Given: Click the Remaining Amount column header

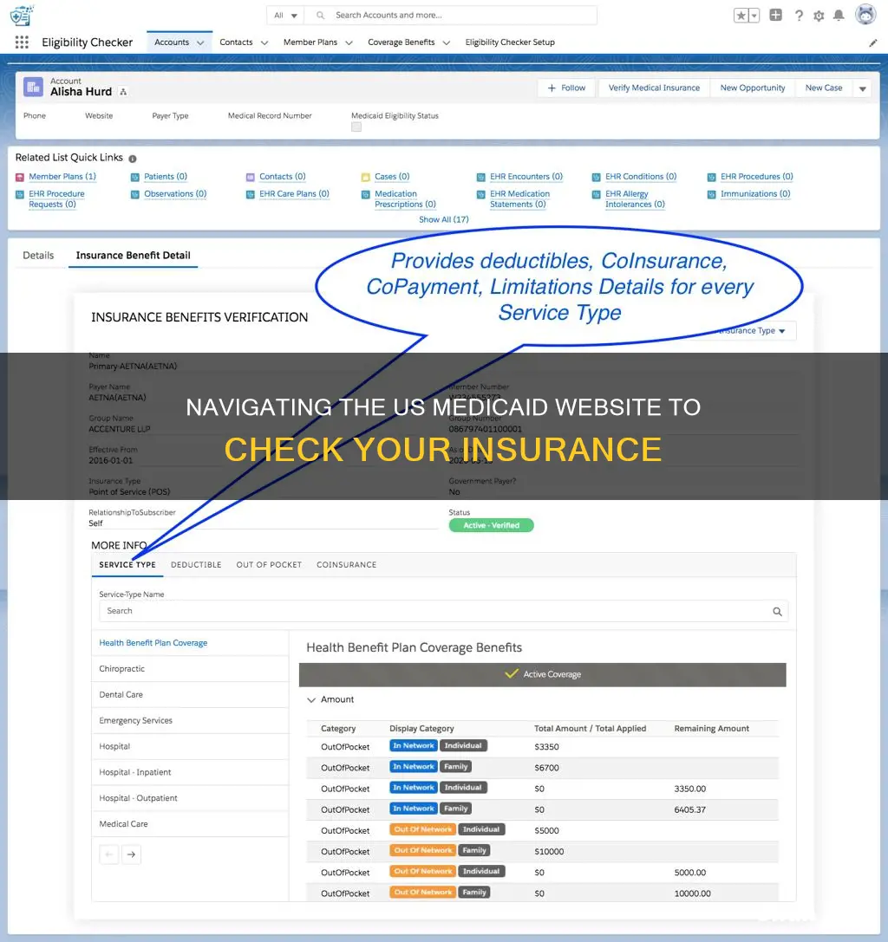Looking at the screenshot, I should point(711,729).
